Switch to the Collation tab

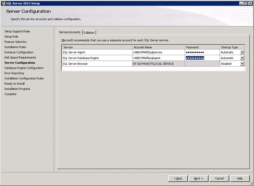click(x=89, y=33)
